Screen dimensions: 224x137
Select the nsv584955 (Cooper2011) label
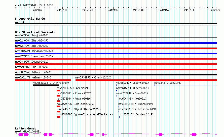(32, 62)
